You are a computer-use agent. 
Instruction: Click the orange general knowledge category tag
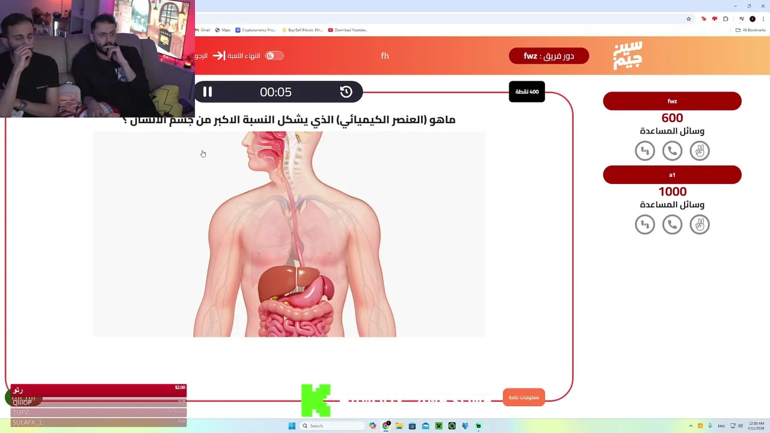523,398
